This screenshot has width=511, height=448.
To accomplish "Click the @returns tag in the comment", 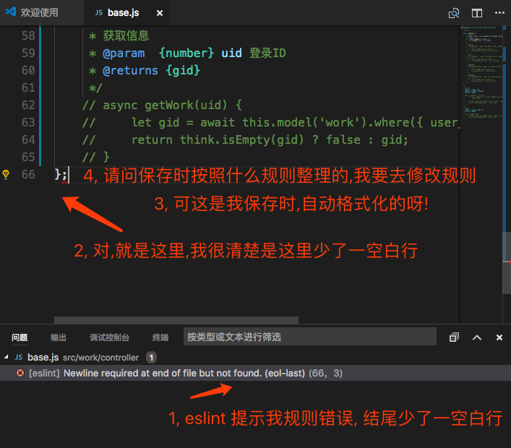I will 130,70.
